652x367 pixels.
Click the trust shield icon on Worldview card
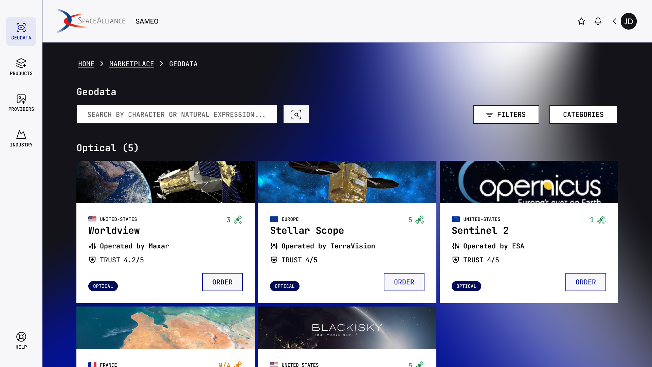pos(92,260)
